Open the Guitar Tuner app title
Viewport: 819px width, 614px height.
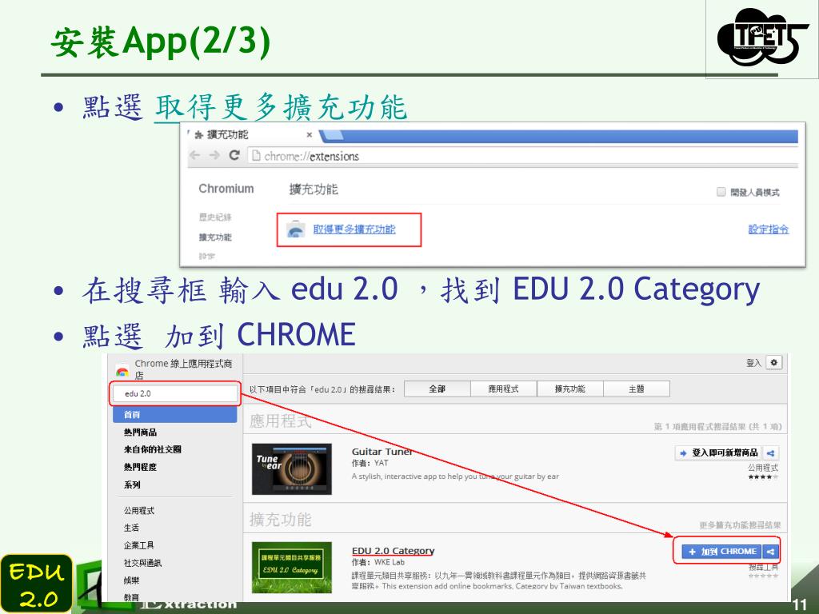click(382, 452)
